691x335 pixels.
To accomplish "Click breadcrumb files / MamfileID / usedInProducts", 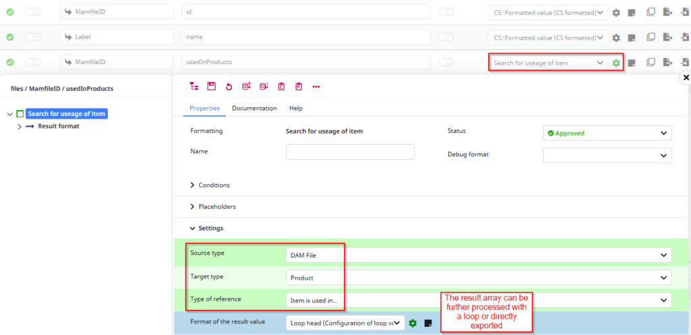I will pos(61,88).
